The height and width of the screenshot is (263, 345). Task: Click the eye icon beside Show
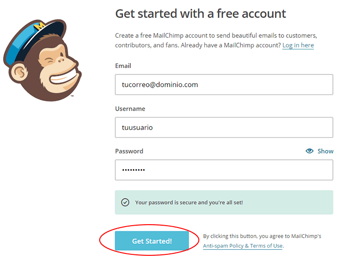[310, 151]
